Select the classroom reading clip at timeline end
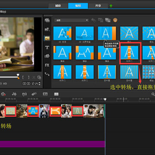Image resolution: width=155 pixels, height=155 pixels. point(94,111)
